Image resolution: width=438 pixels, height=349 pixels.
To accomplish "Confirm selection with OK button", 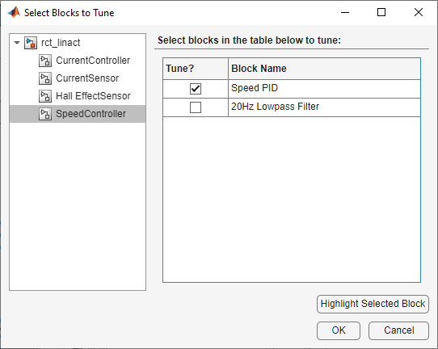I will (x=339, y=330).
